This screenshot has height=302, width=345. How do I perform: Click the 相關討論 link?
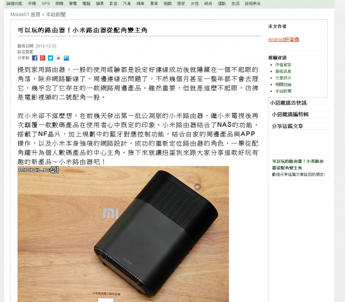coord(283,84)
